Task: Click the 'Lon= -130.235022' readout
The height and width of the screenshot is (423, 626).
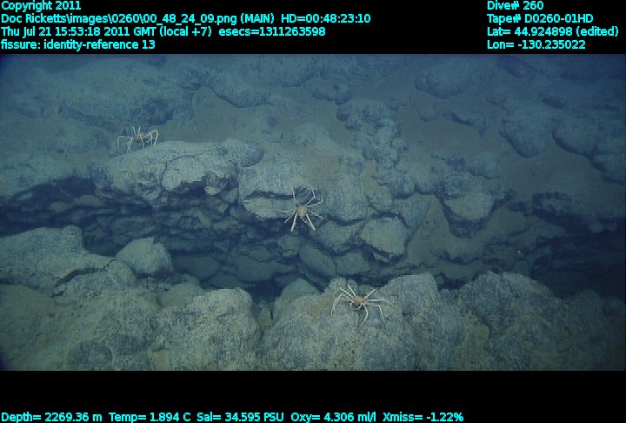Action: [x=536, y=44]
